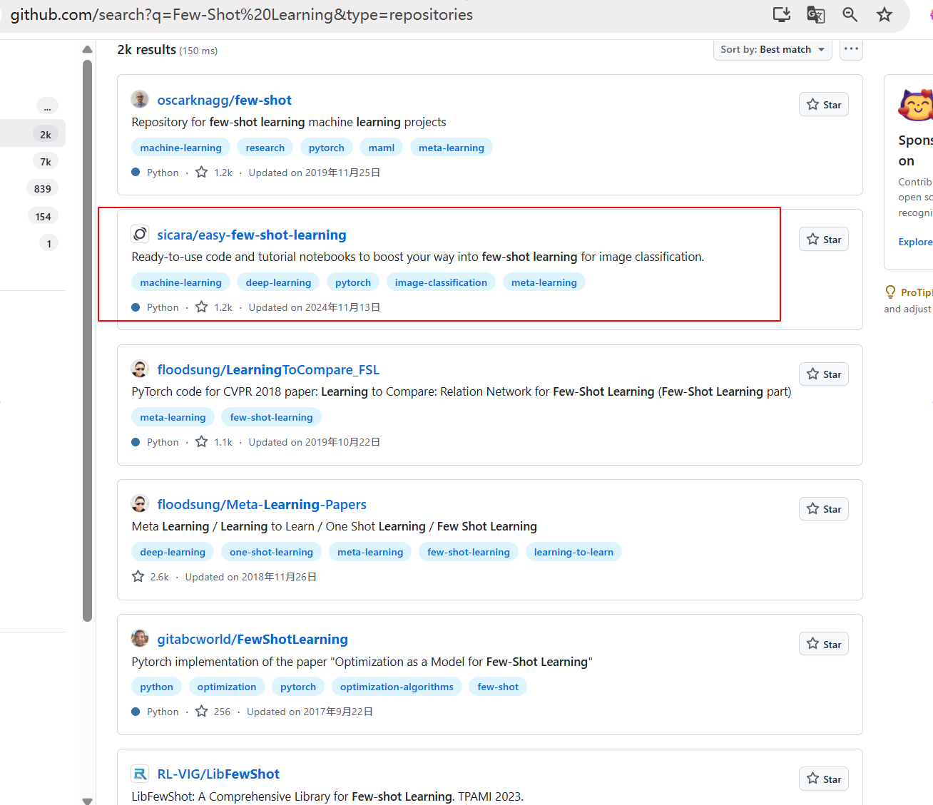Click the ProTip lightbulb icon
Image resolution: width=933 pixels, height=805 pixels.
pyautogui.click(x=890, y=292)
